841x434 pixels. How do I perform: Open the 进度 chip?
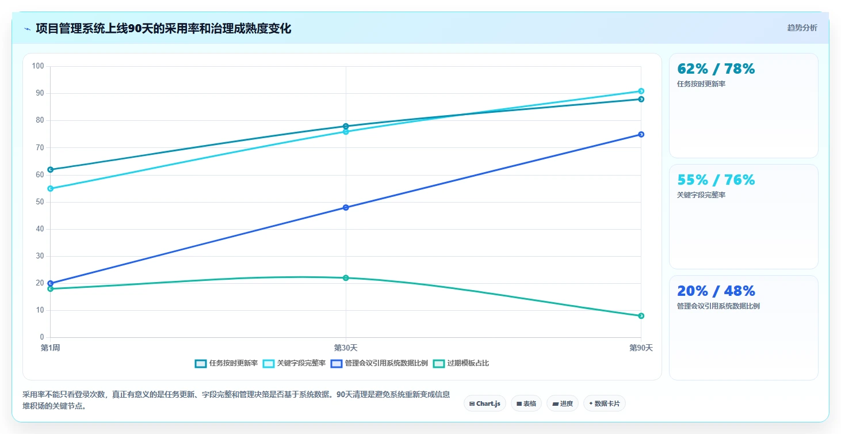[563, 403]
